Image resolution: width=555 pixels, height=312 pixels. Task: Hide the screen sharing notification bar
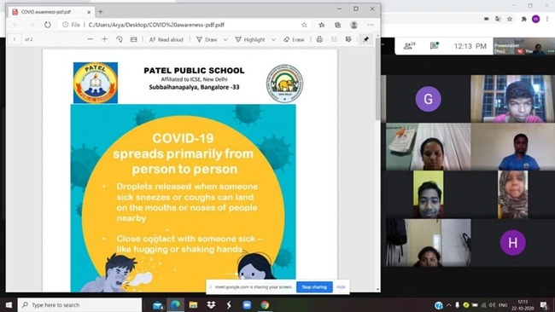(341, 287)
